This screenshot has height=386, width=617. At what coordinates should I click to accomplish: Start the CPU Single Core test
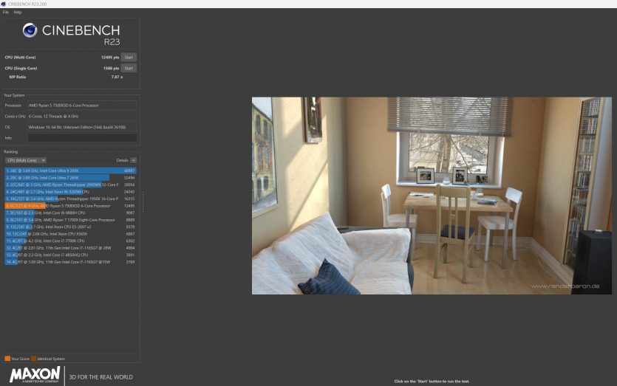coord(129,68)
